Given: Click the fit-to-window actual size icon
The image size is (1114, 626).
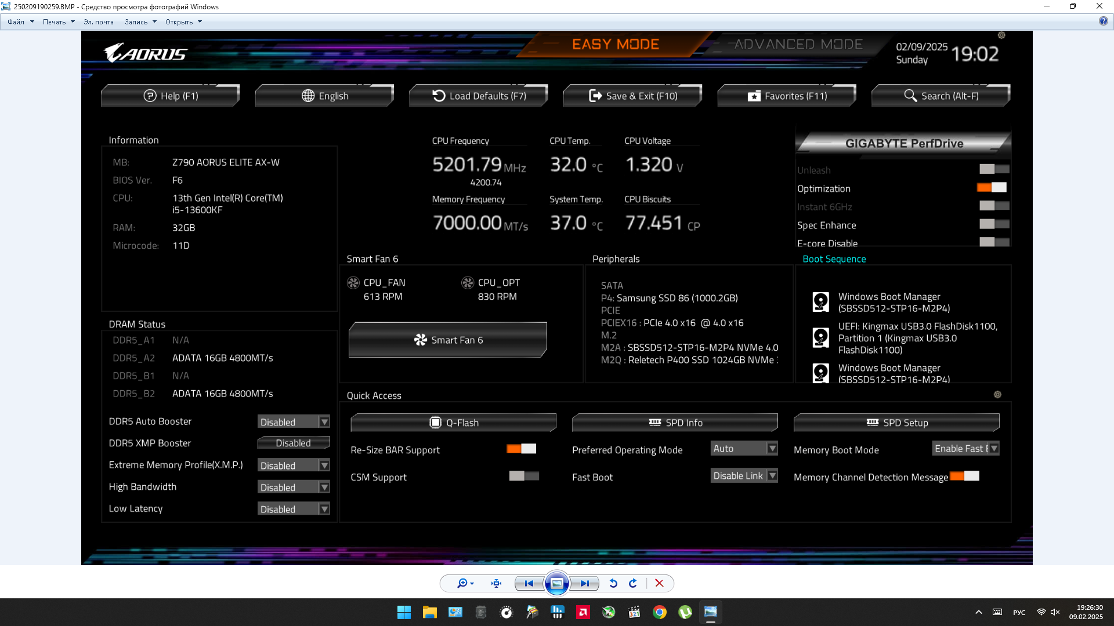Looking at the screenshot, I should coord(496,583).
